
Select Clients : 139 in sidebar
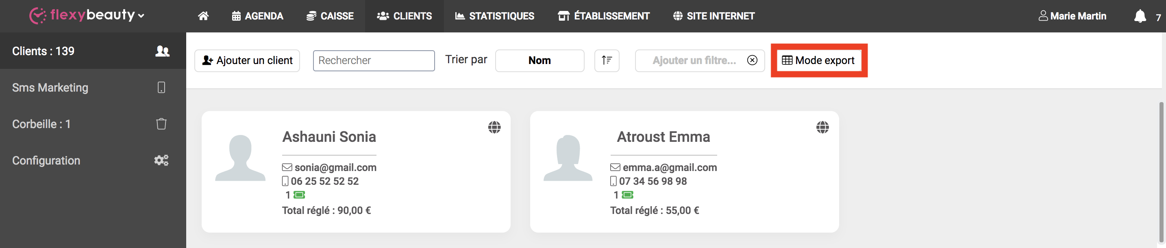tap(93, 51)
